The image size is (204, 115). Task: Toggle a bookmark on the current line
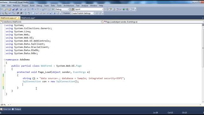33,13
